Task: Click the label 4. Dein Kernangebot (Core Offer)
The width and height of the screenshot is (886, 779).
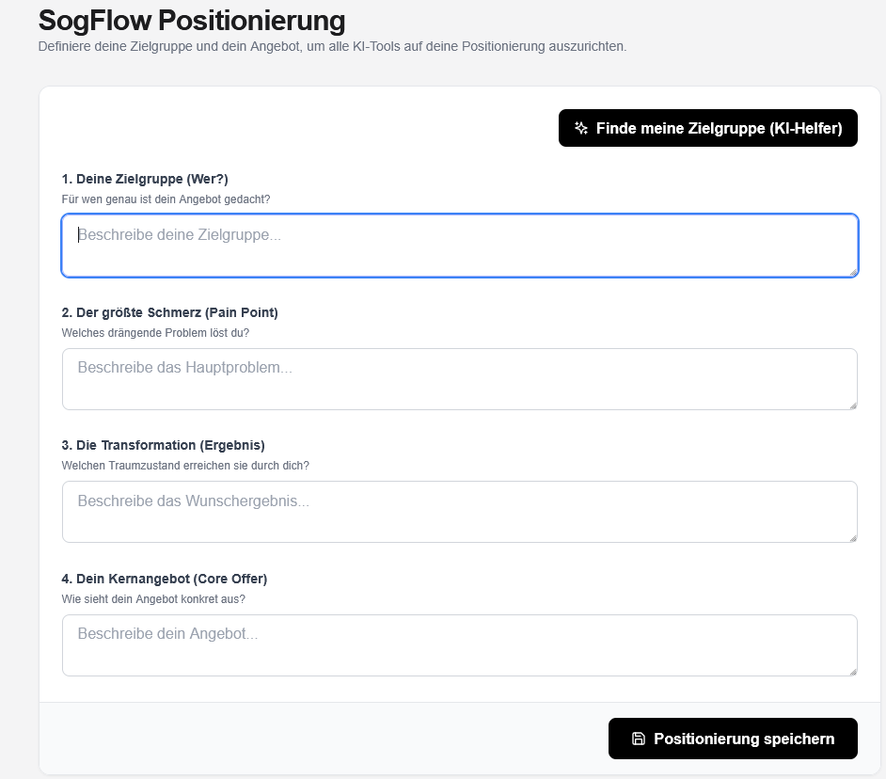Action: pos(164,579)
